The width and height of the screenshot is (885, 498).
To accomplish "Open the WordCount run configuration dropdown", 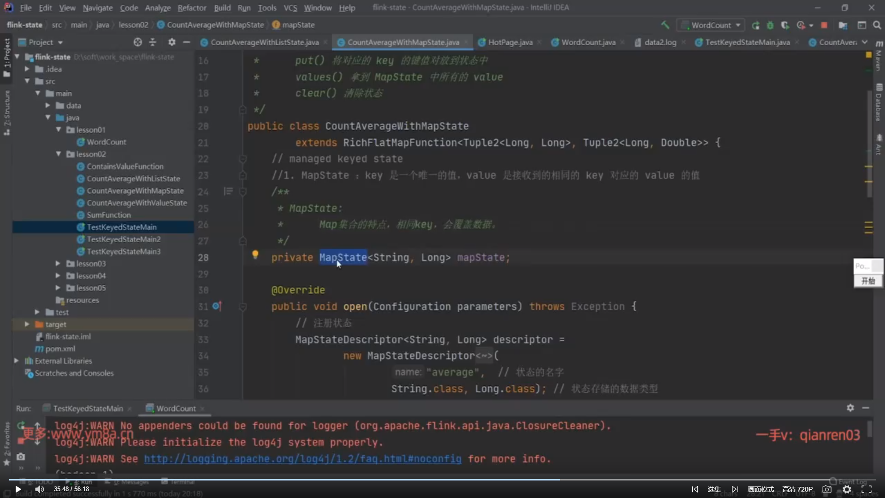I will [711, 25].
